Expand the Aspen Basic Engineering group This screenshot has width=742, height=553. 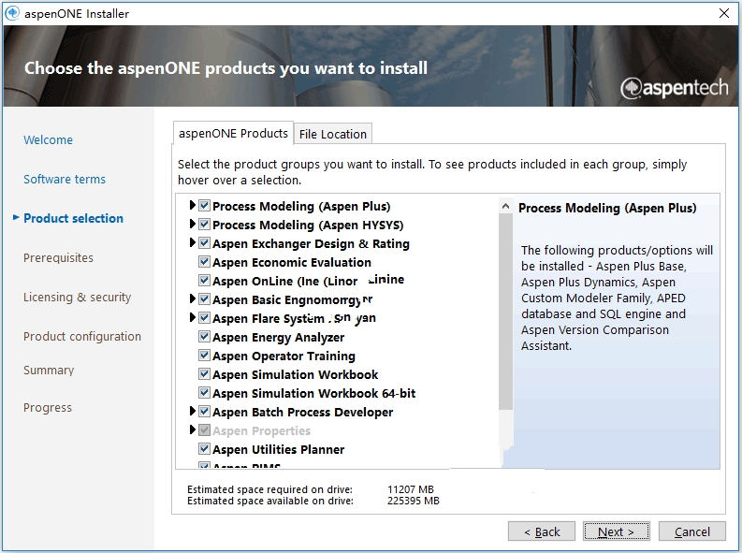pyautogui.click(x=192, y=299)
